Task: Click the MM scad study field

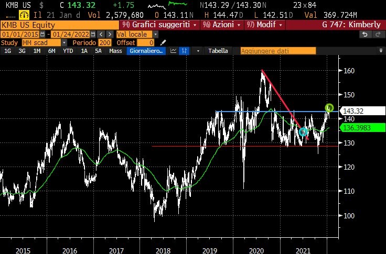Action: pos(41,43)
